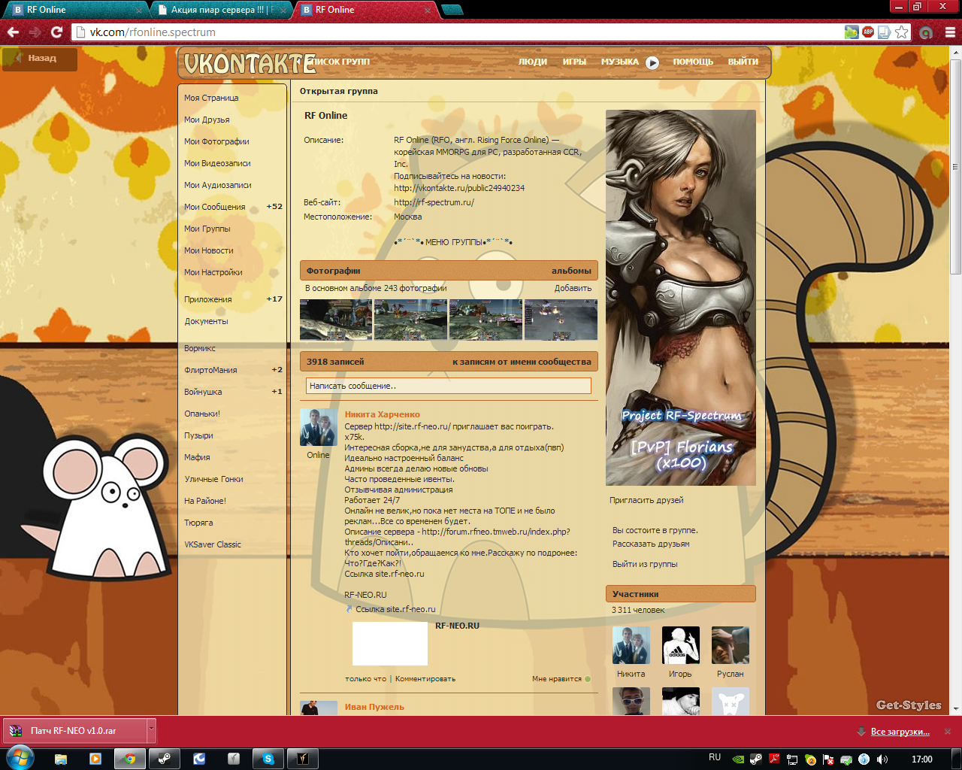Open альбомы in the Фотографии header
962x770 pixels.
click(x=571, y=271)
